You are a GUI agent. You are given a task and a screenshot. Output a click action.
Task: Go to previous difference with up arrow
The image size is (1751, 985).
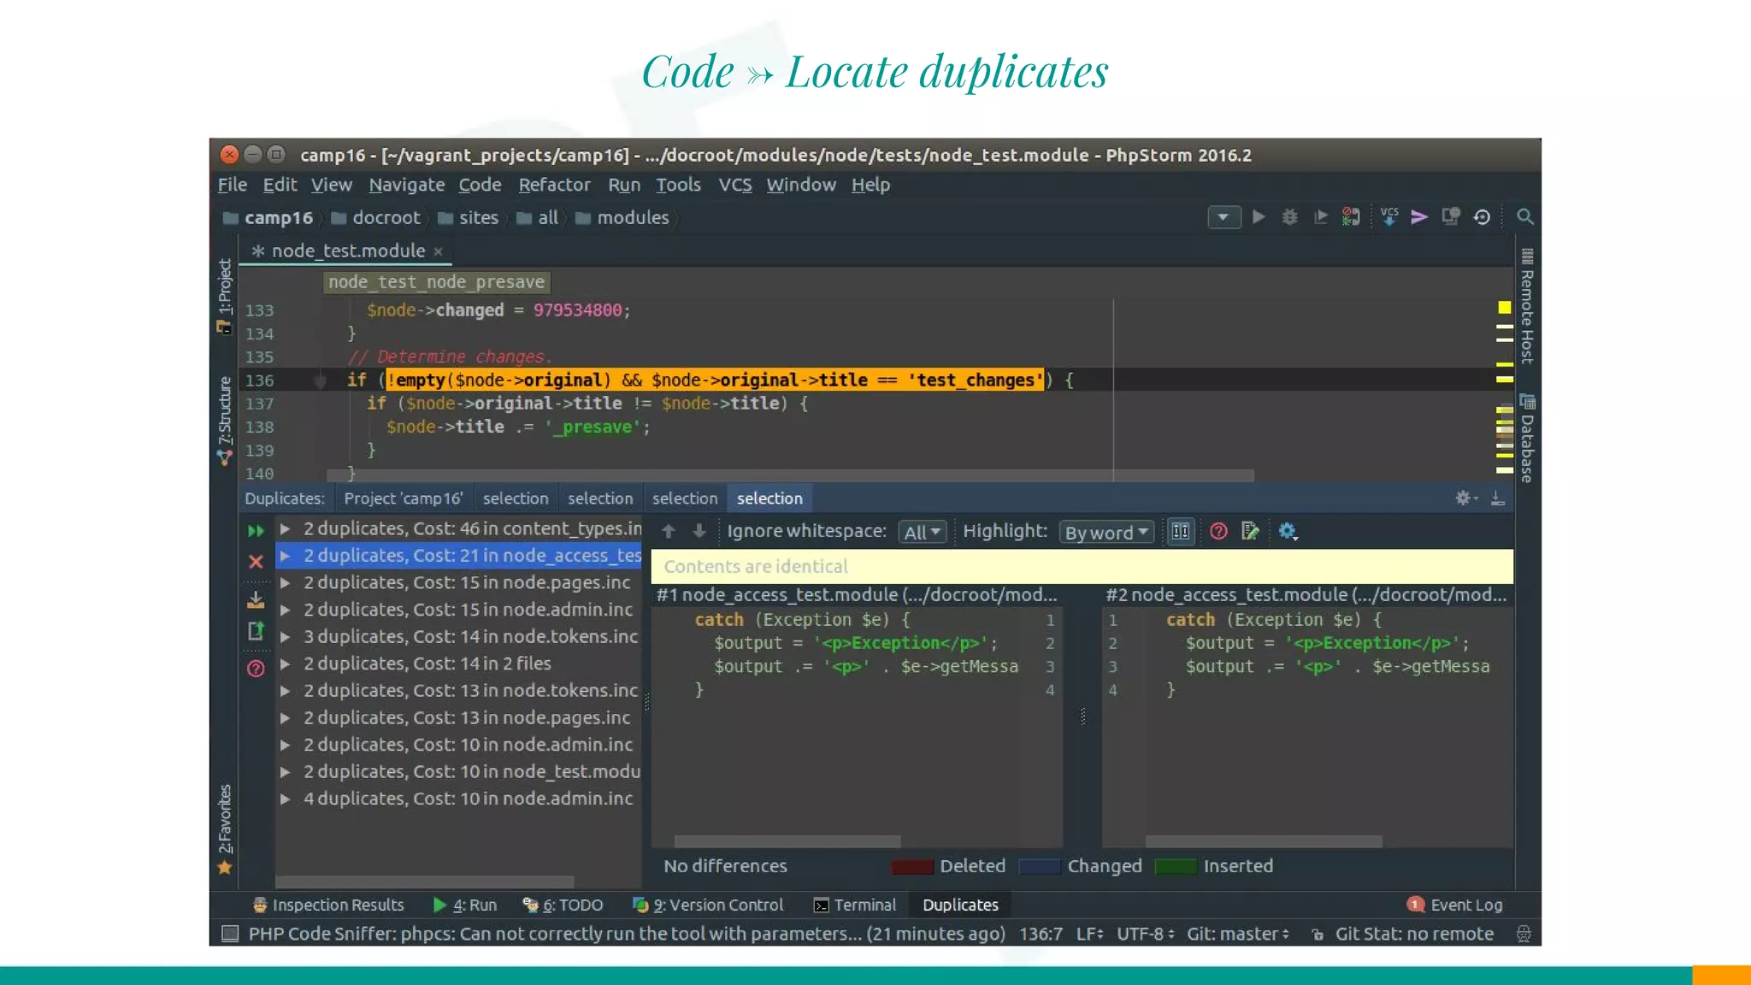coord(669,531)
